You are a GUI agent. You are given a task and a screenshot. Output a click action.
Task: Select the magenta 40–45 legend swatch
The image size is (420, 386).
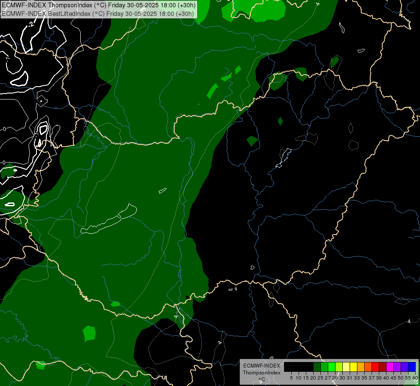click(390, 367)
